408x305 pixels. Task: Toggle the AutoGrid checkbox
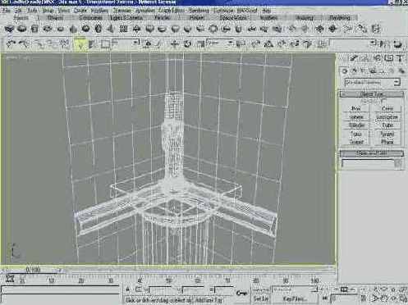384,101
